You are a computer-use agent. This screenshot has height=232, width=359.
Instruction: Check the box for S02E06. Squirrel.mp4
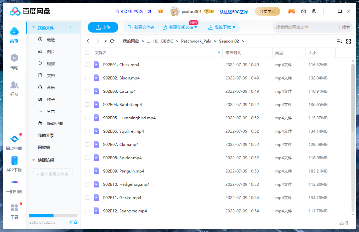(x=87, y=131)
